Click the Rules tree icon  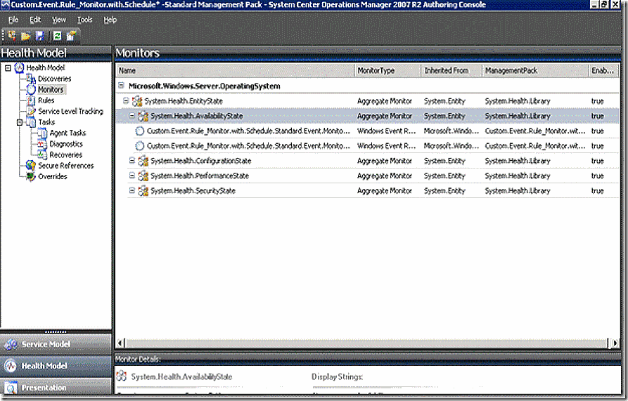coord(31,100)
